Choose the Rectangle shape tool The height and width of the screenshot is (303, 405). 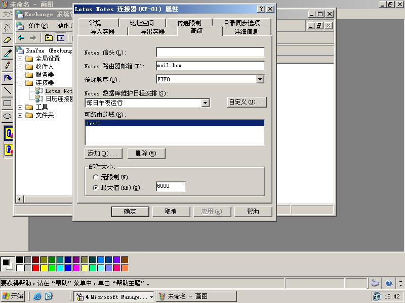pyautogui.click(x=7, y=104)
